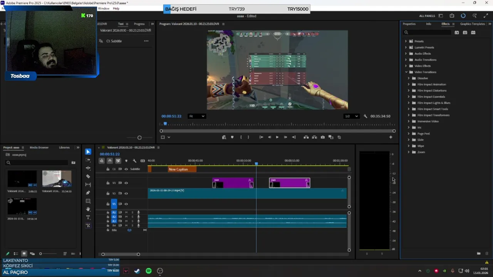The height and width of the screenshot is (277, 493).
Task: Switch to the Properties tab
Action: click(x=409, y=24)
